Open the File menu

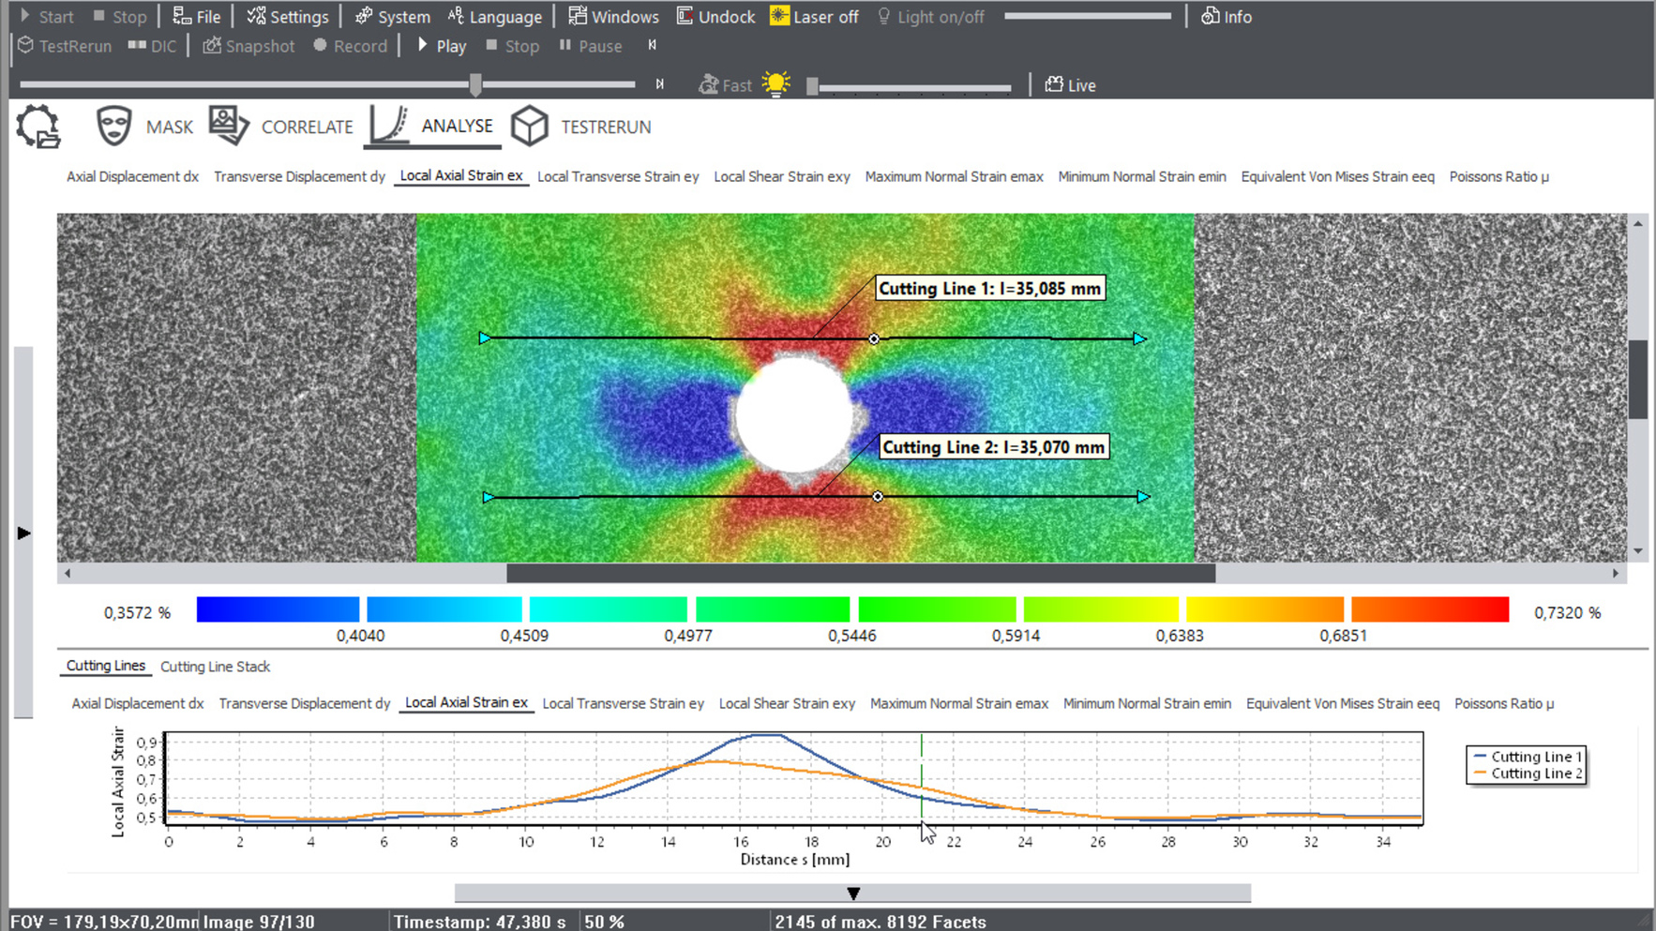point(197,17)
